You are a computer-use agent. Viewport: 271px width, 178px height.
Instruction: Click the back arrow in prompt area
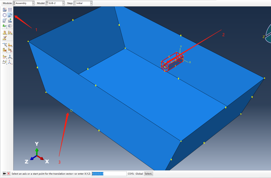click(4, 174)
